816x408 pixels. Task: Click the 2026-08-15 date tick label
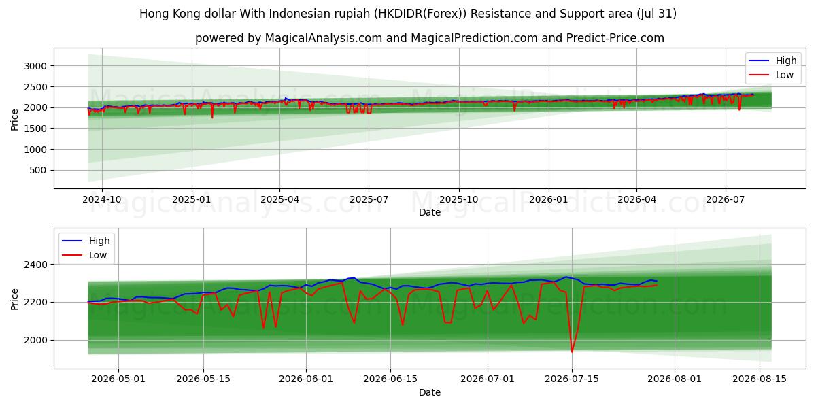tap(760, 379)
